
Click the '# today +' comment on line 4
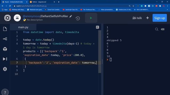[x=87, y=44]
